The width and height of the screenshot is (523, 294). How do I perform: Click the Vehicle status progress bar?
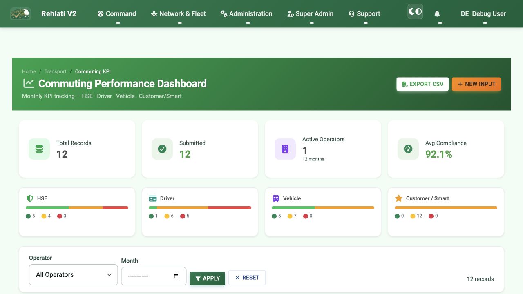click(323, 208)
